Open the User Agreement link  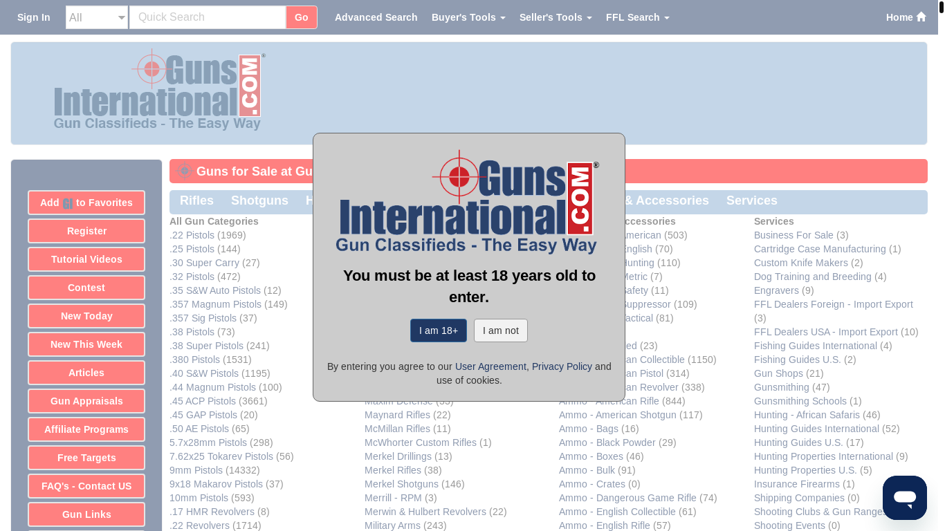490,366
